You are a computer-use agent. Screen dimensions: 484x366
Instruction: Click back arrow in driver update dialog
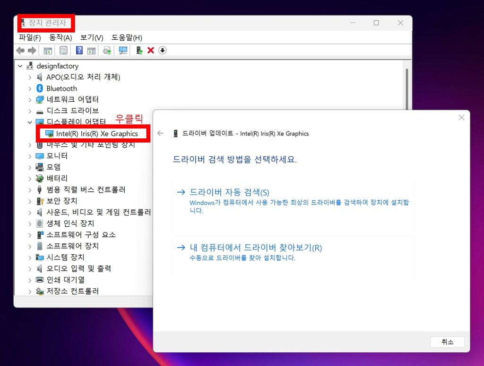pyautogui.click(x=160, y=133)
